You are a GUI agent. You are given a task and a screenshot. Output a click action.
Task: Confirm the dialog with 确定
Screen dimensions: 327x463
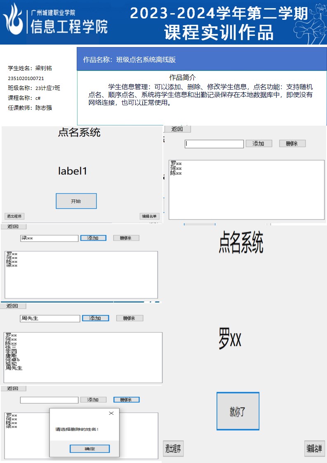coord(89,449)
